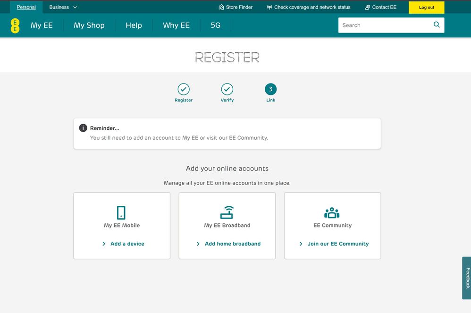
Task: Click 'You still need to add an account' text
Action: coord(179,138)
